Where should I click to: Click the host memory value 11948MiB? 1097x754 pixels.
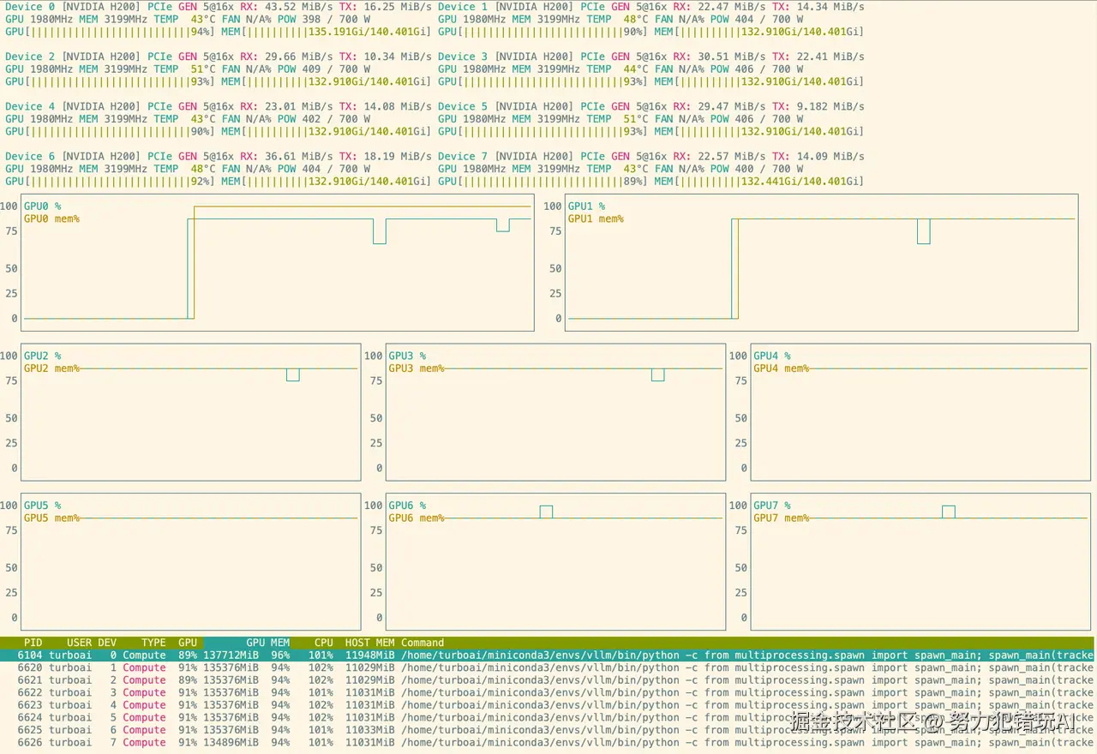point(369,655)
